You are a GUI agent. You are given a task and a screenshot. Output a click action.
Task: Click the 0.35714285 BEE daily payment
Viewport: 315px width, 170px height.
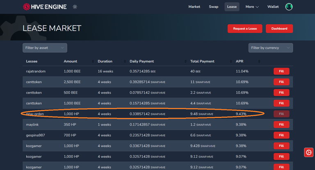[x=143, y=71]
